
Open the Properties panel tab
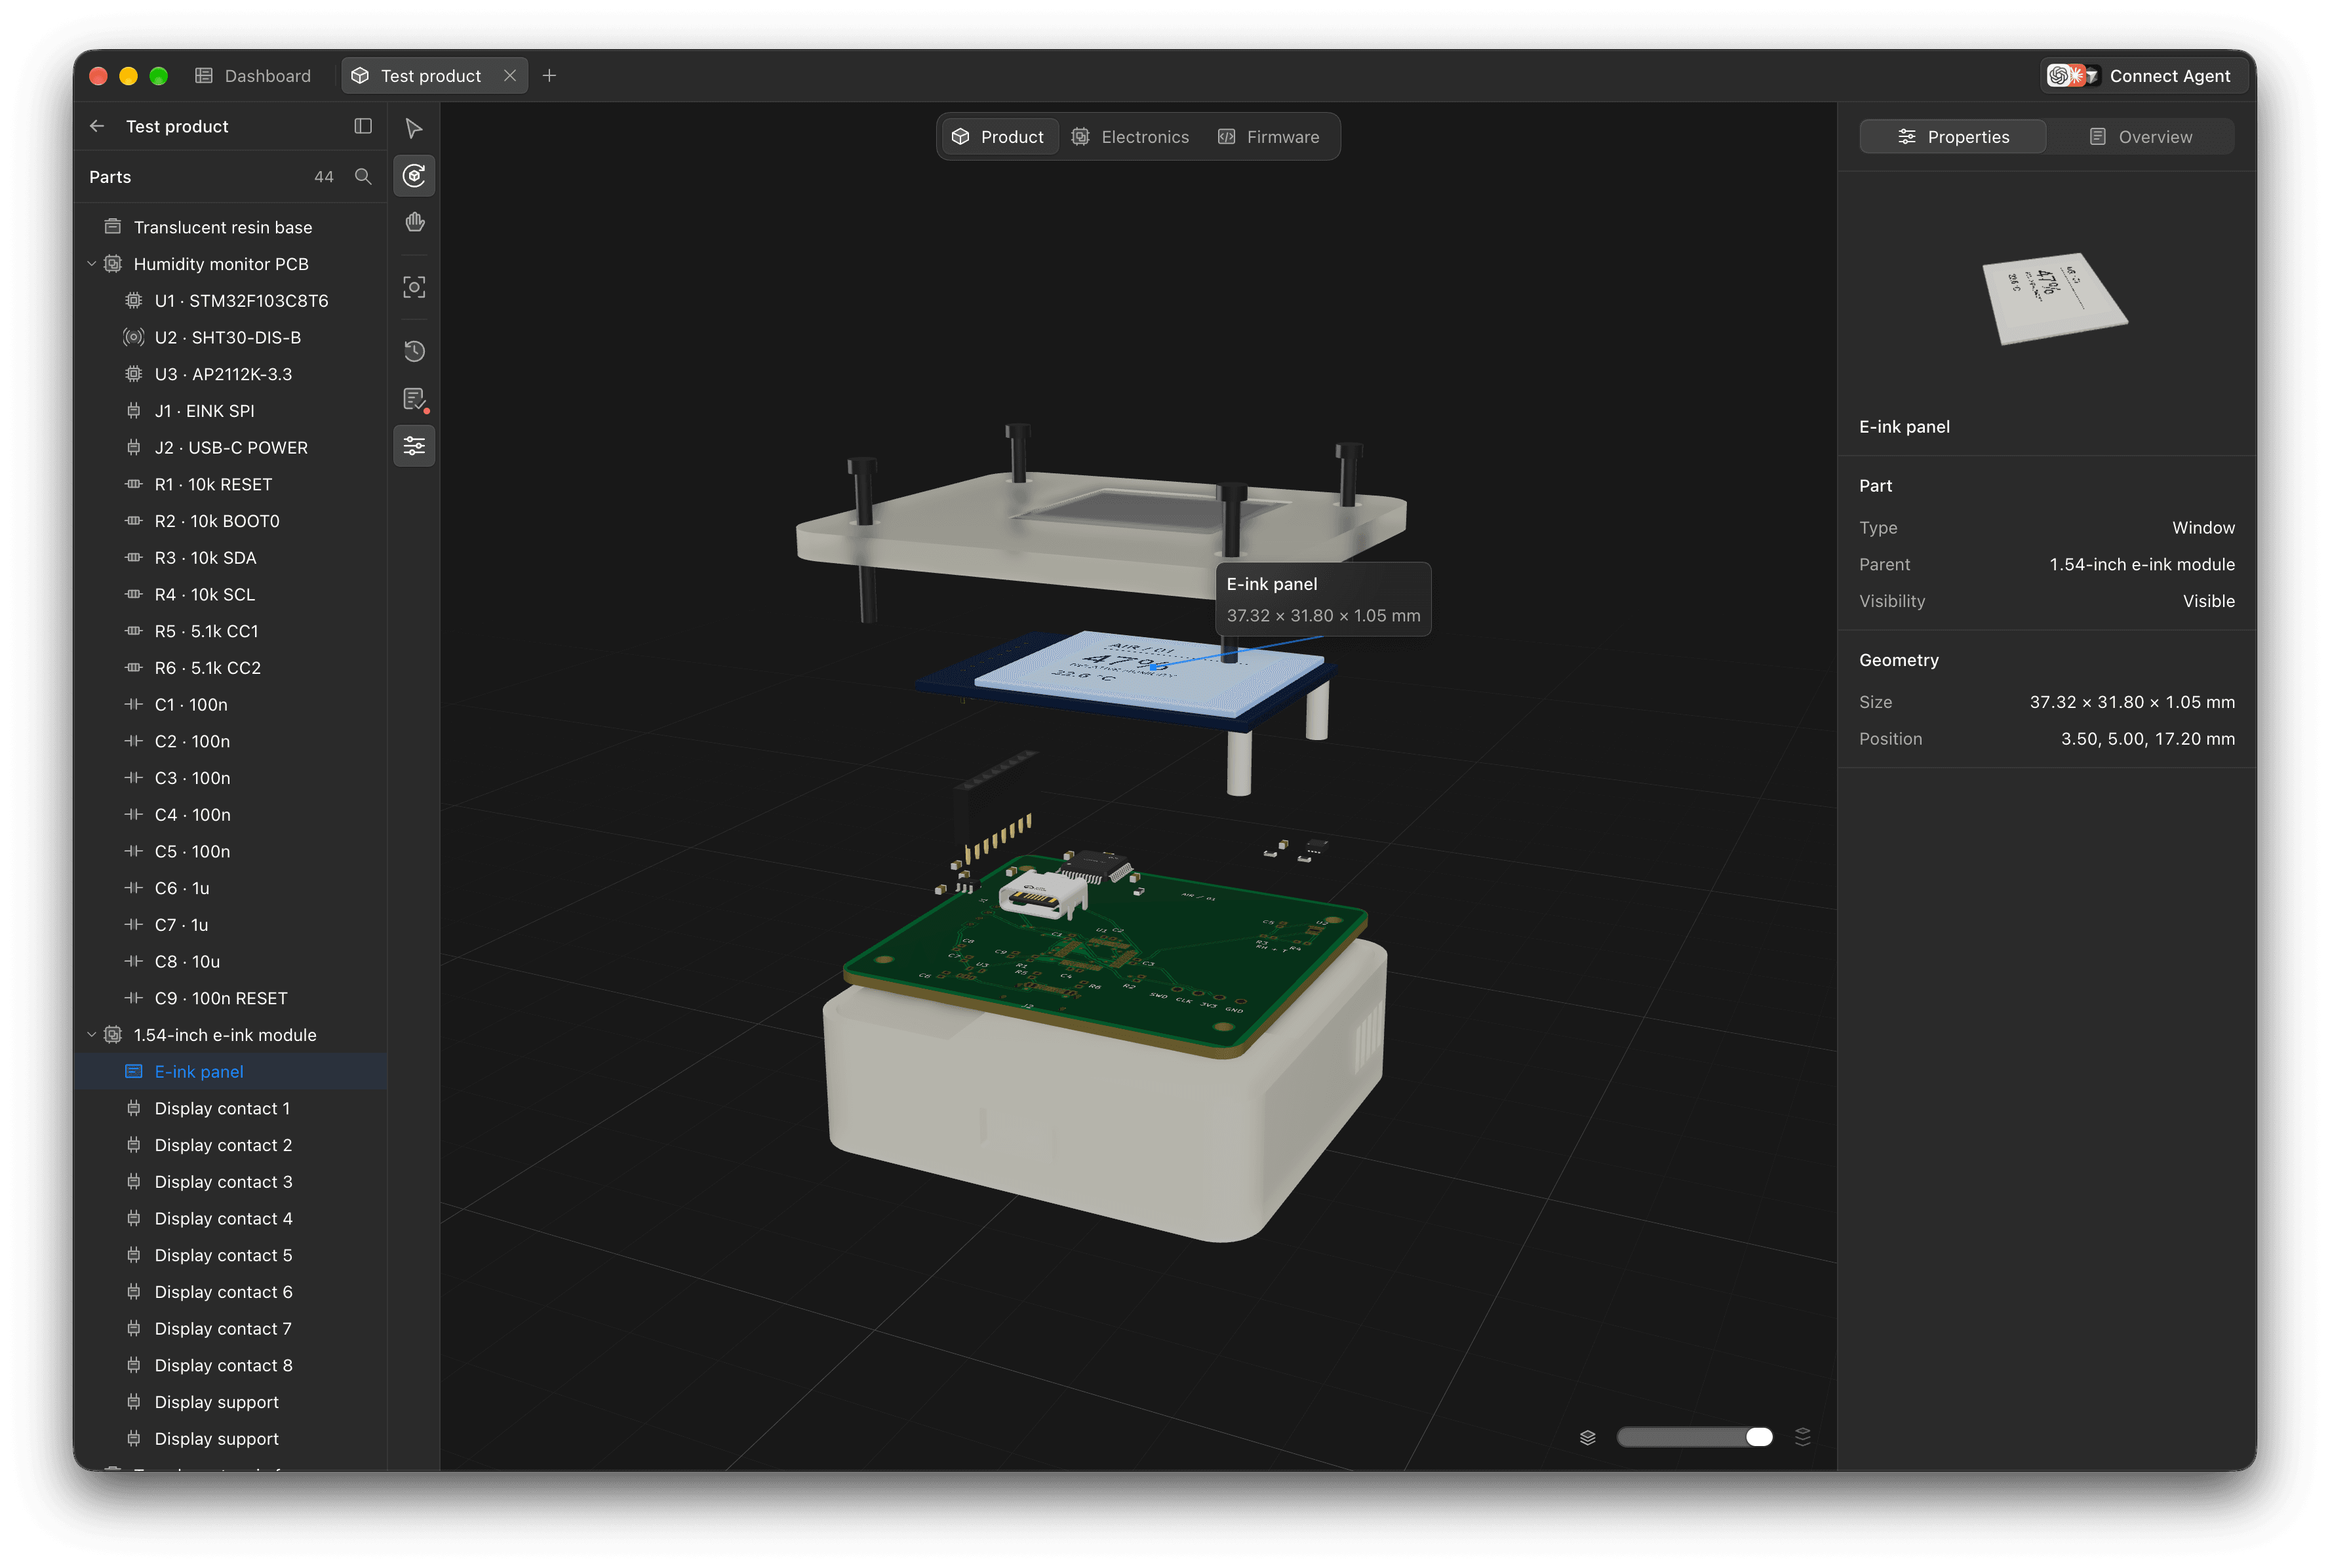(x=1953, y=137)
